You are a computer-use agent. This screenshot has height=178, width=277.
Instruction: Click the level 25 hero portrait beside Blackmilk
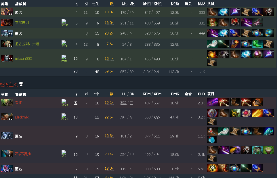pos(7,117)
